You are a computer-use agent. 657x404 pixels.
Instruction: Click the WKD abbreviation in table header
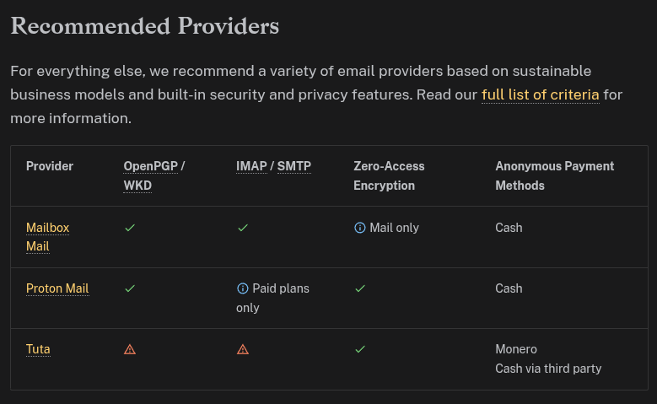[137, 186]
